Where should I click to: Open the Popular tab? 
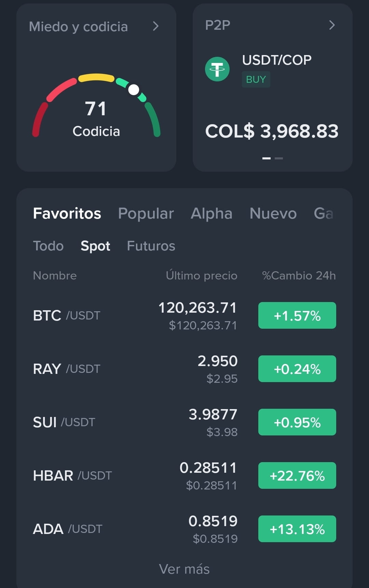pos(146,213)
